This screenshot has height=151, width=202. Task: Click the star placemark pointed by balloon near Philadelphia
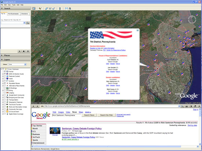tap(148, 66)
